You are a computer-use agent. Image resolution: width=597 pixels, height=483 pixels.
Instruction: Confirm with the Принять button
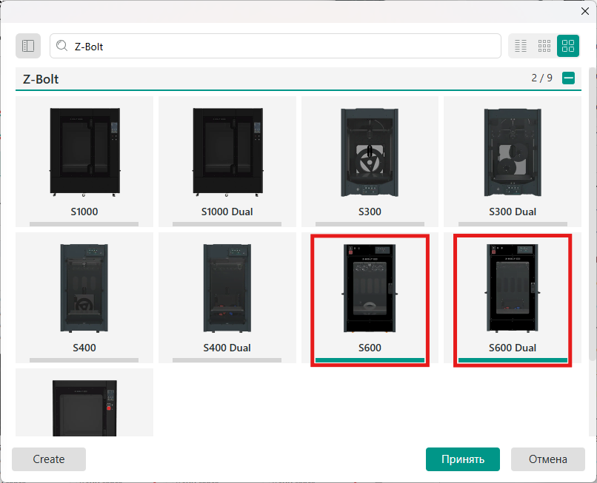point(463,459)
